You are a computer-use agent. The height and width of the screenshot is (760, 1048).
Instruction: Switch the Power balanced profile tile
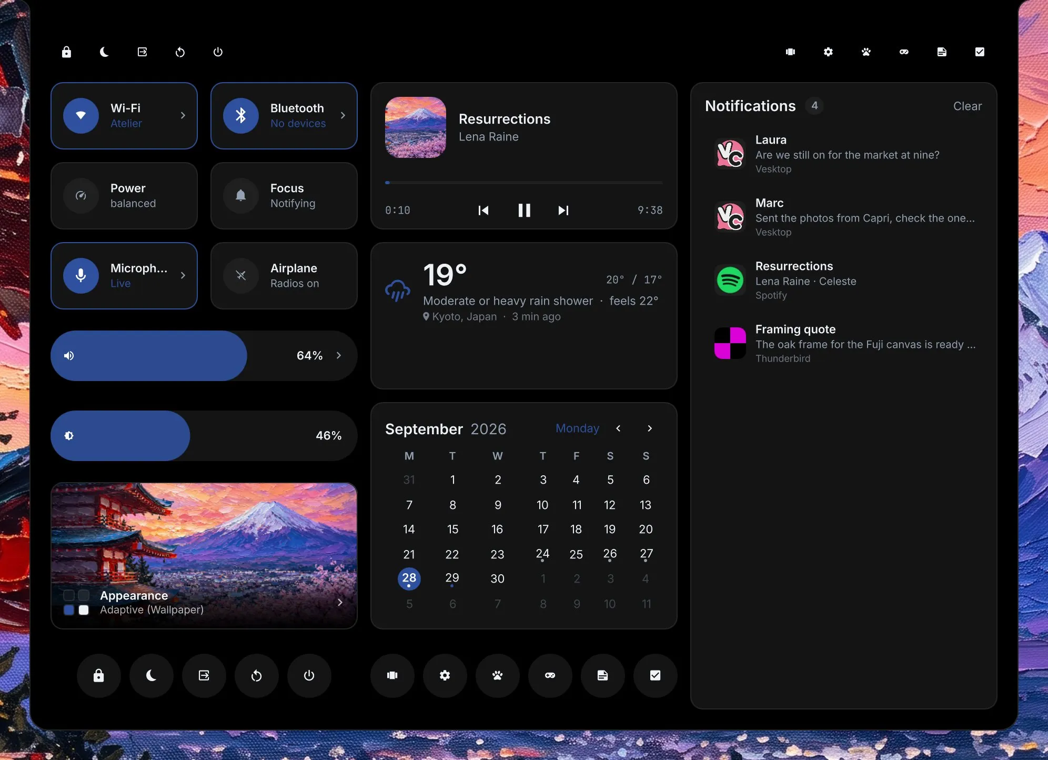pyautogui.click(x=124, y=196)
